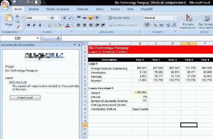Close the Acciones de documentos pane
This screenshot has height=139, width=213.
pos(79,45)
